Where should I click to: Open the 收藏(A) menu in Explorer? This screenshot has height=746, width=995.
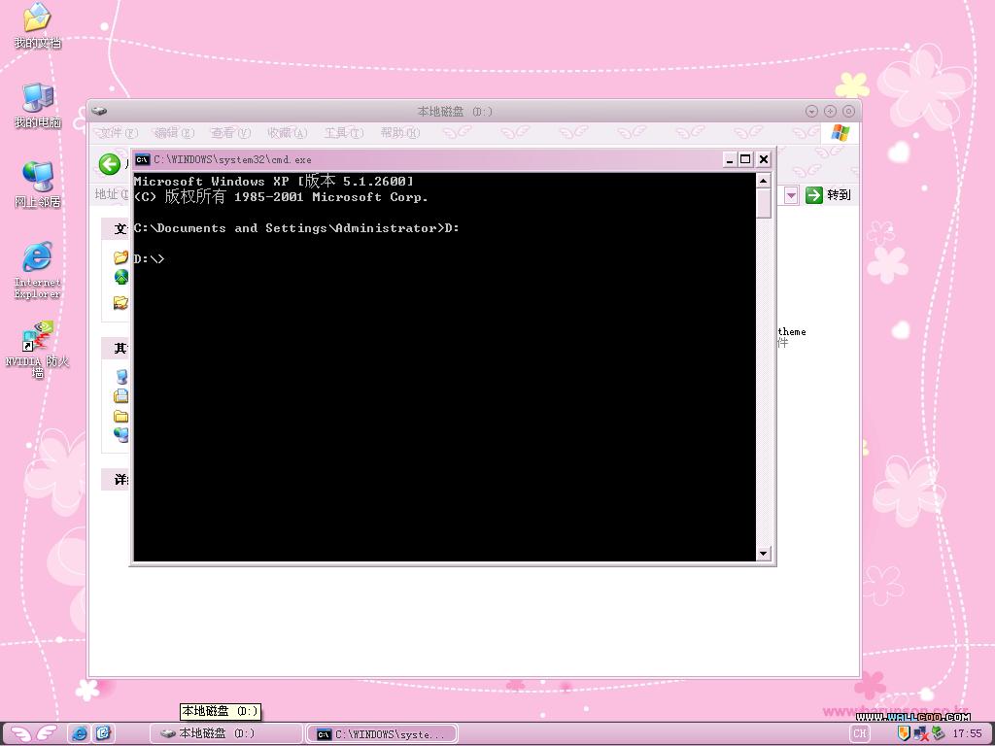[x=287, y=132]
